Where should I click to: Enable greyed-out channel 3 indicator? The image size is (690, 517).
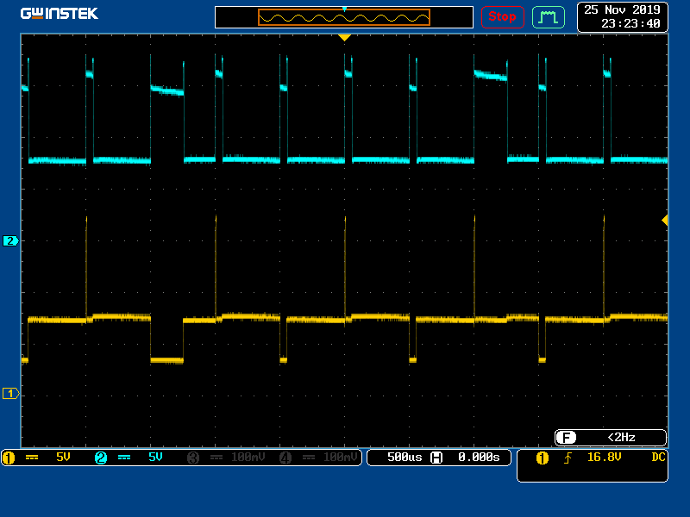tap(192, 458)
